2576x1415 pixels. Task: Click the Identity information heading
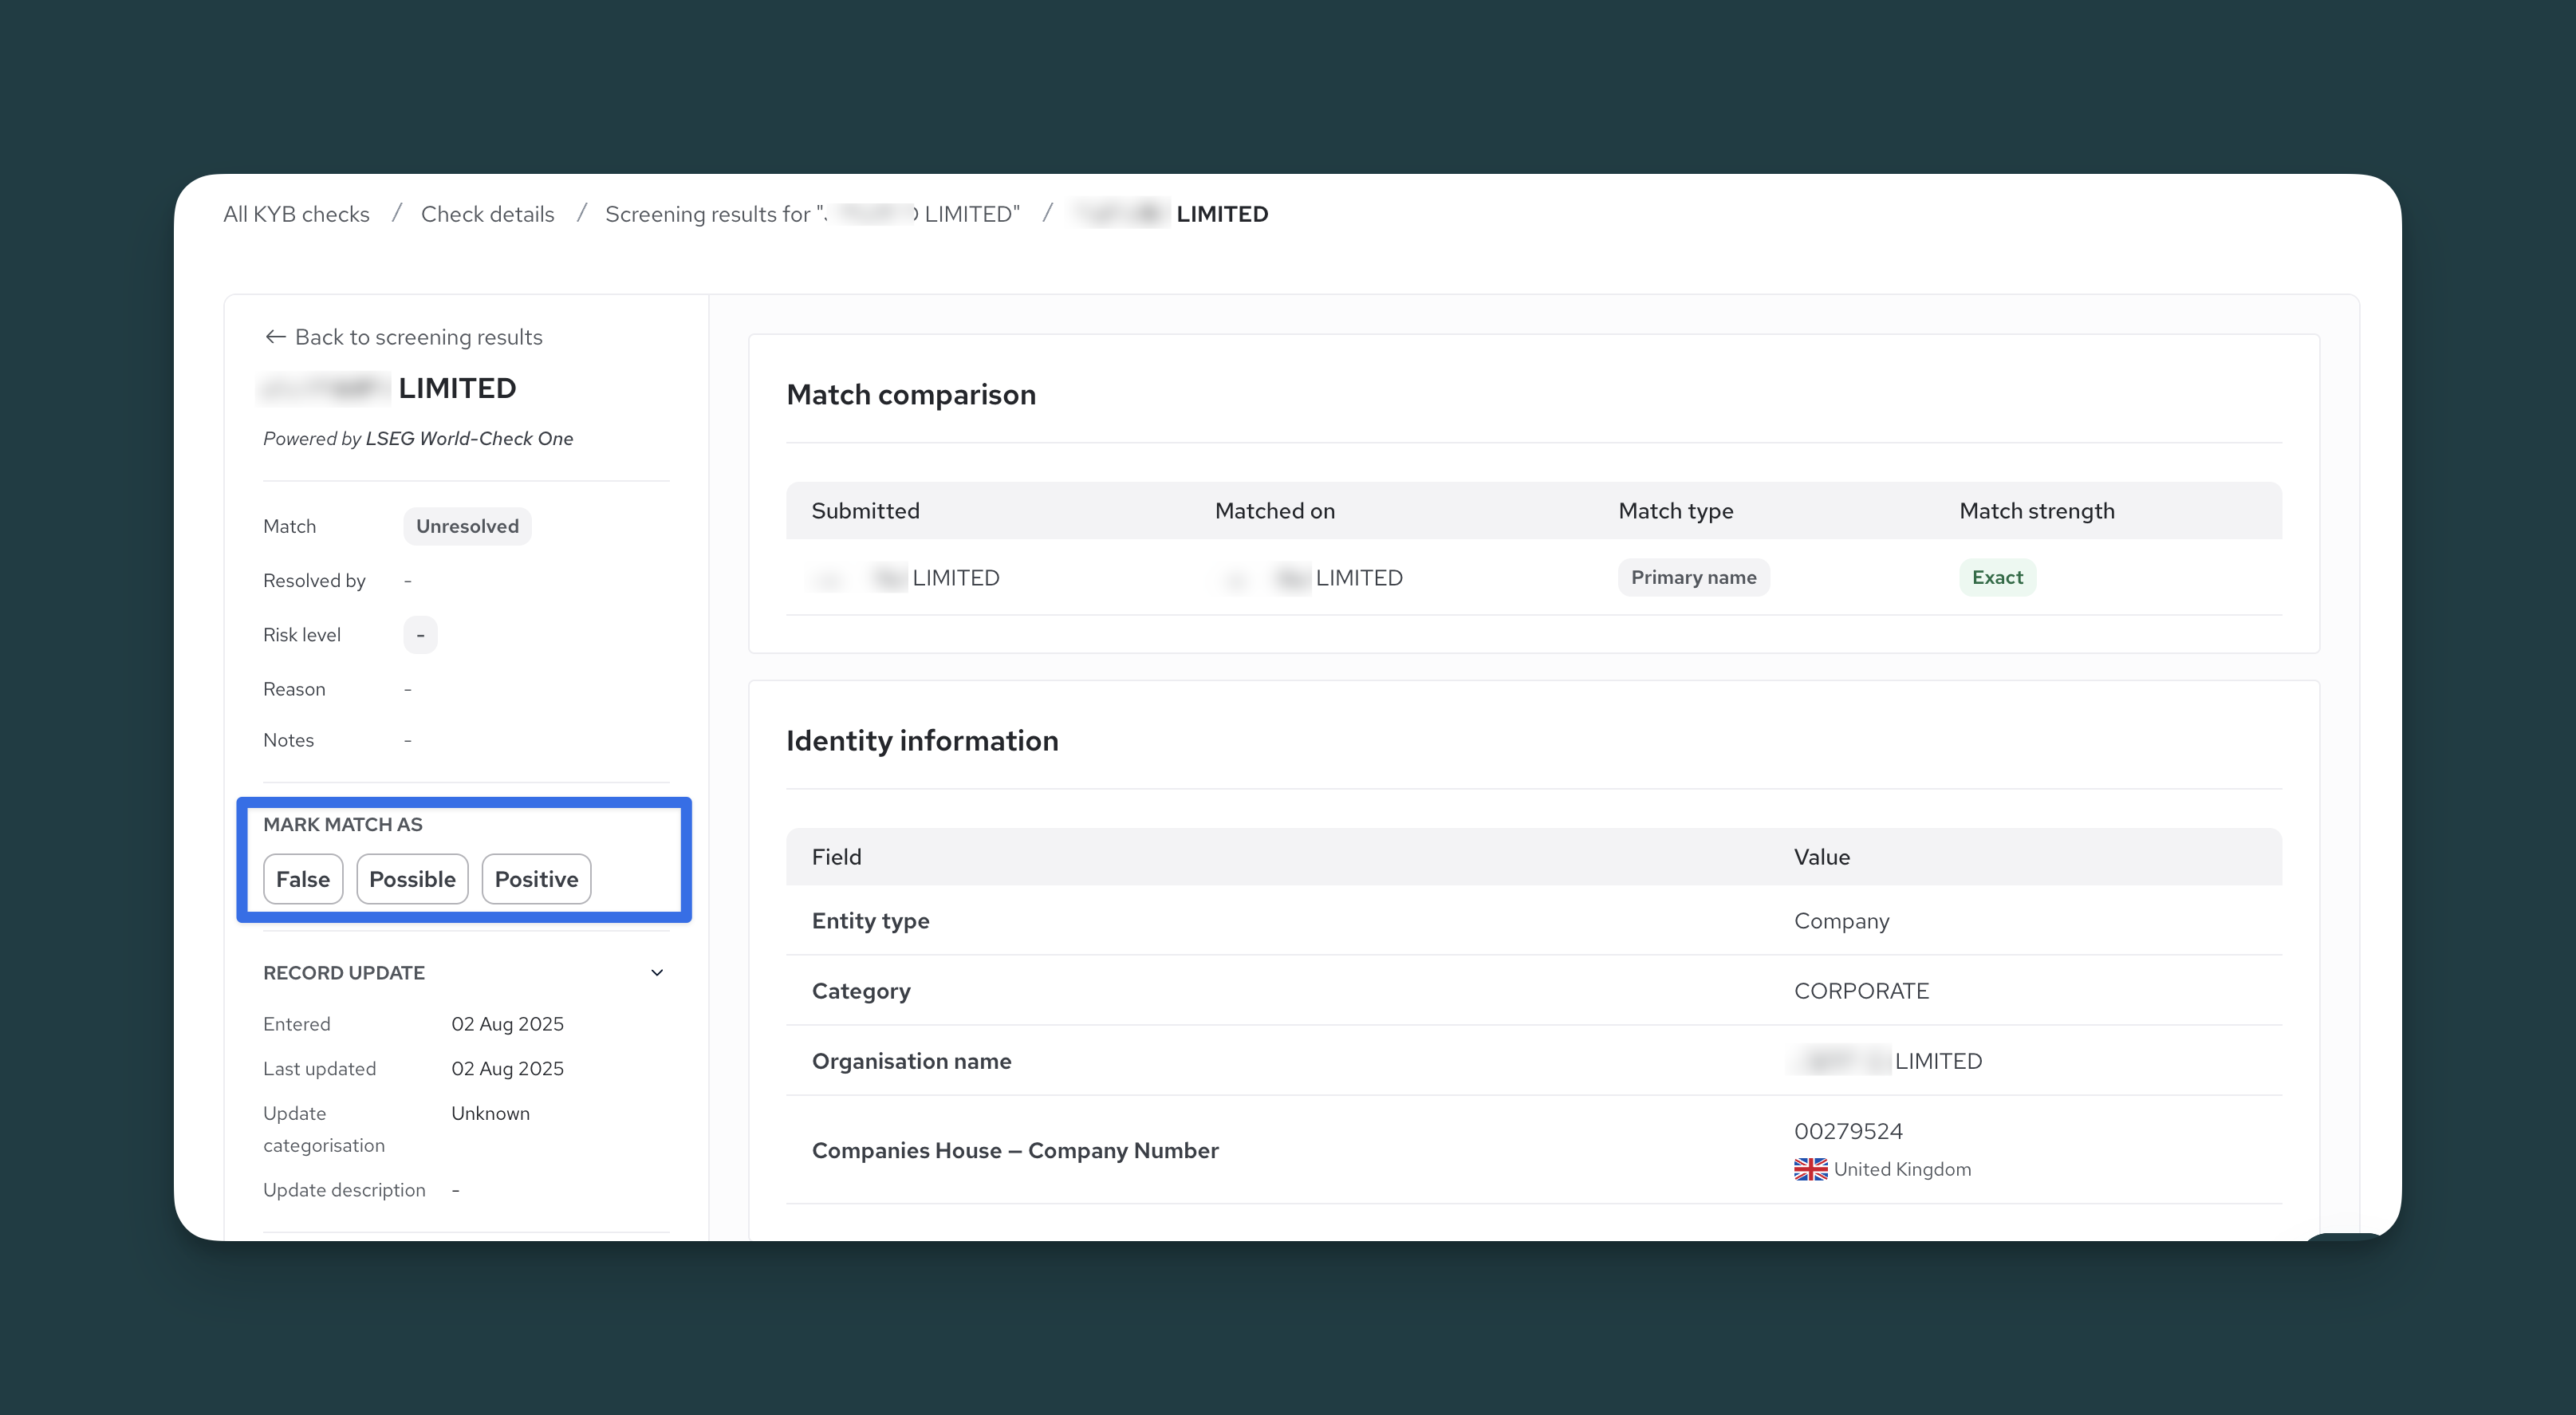(922, 741)
